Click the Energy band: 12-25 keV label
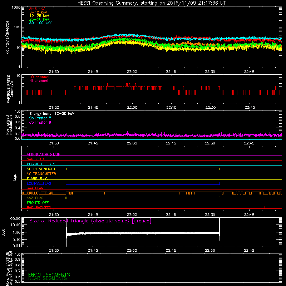The image size is (286, 286). coord(52,114)
